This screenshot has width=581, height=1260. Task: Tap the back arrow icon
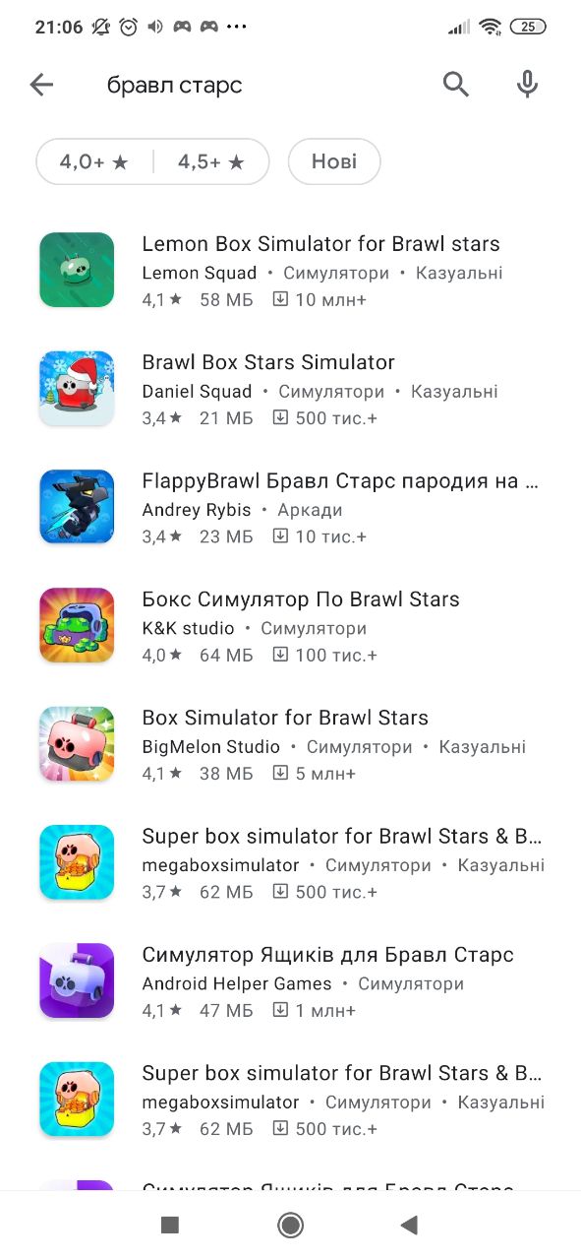click(41, 86)
